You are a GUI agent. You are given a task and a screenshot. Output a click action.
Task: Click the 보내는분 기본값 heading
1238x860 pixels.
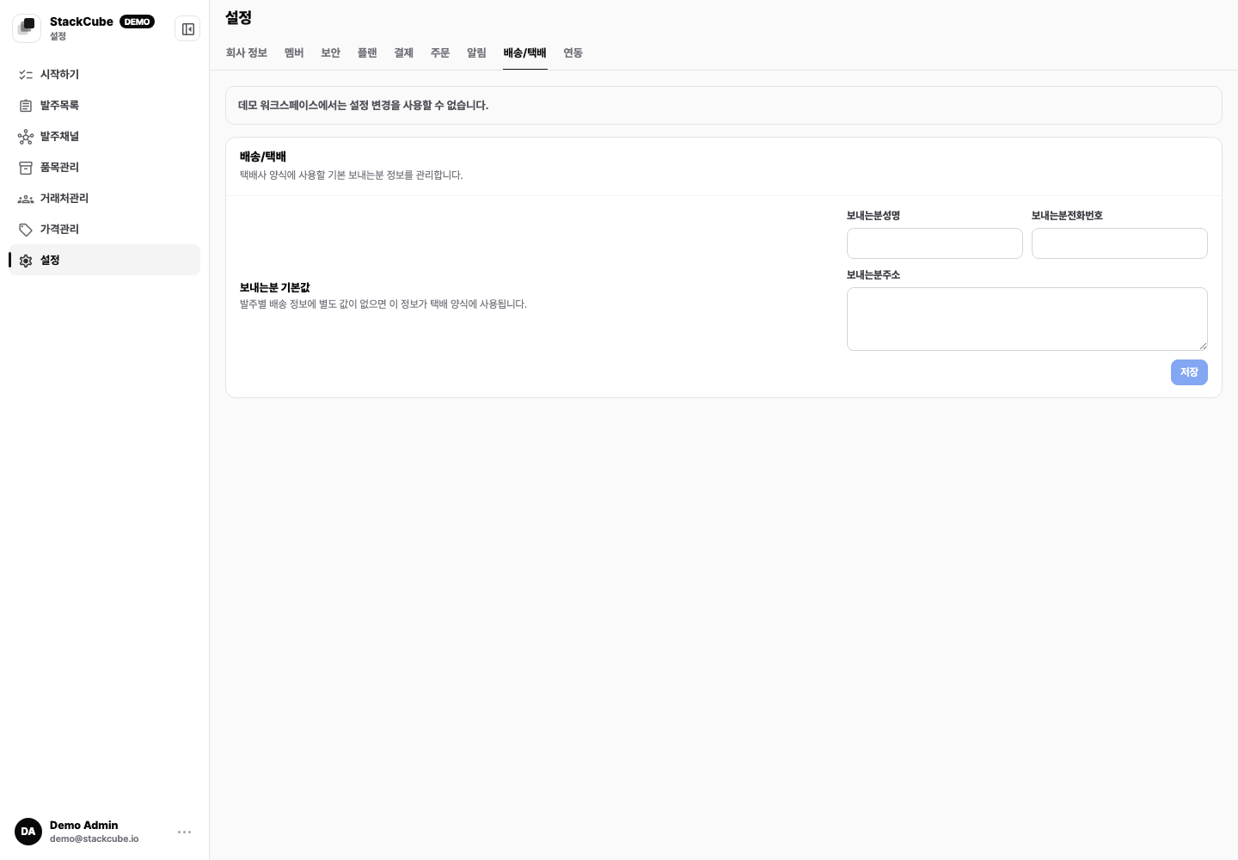[275, 287]
